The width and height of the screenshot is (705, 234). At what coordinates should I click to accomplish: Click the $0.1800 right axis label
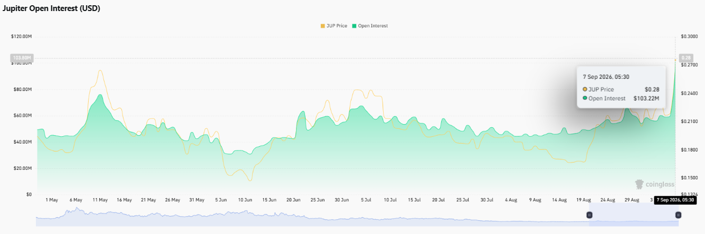(688, 150)
